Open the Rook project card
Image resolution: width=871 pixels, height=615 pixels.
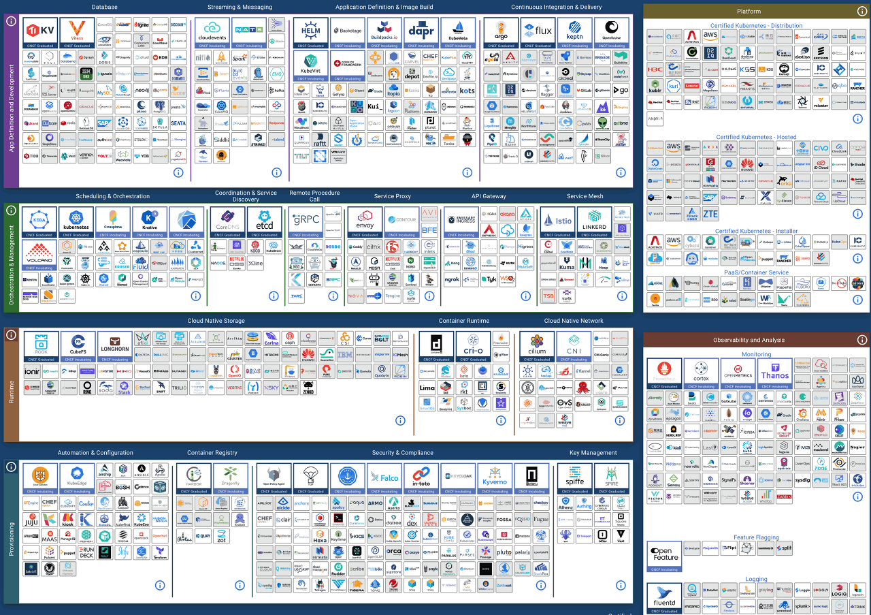(x=41, y=347)
